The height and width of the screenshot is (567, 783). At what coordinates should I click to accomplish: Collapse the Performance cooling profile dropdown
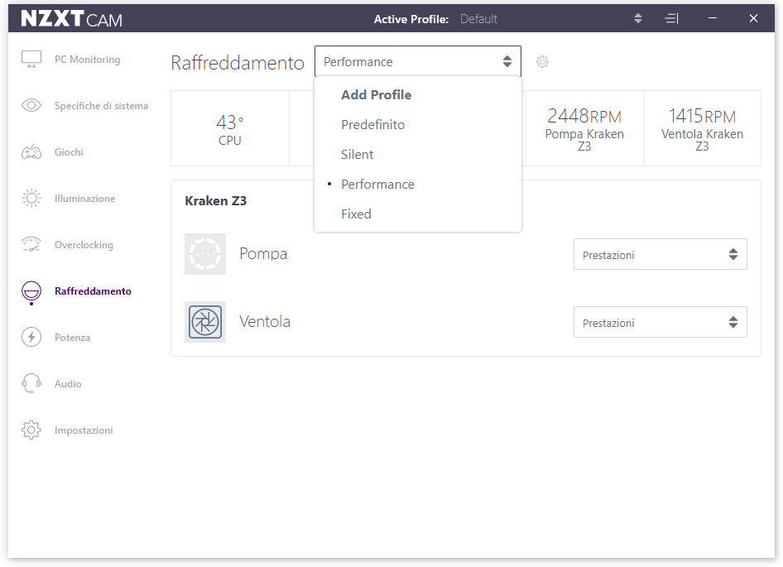click(417, 61)
